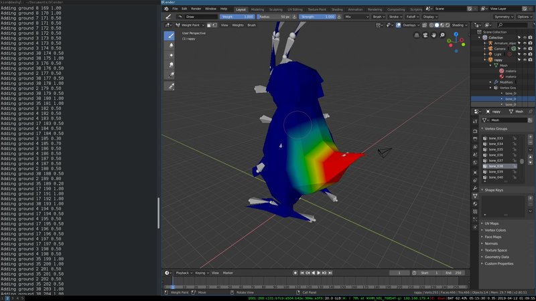The width and height of the screenshot is (536, 301).
Task: Hide the Light object in outliner
Action: click(525, 54)
